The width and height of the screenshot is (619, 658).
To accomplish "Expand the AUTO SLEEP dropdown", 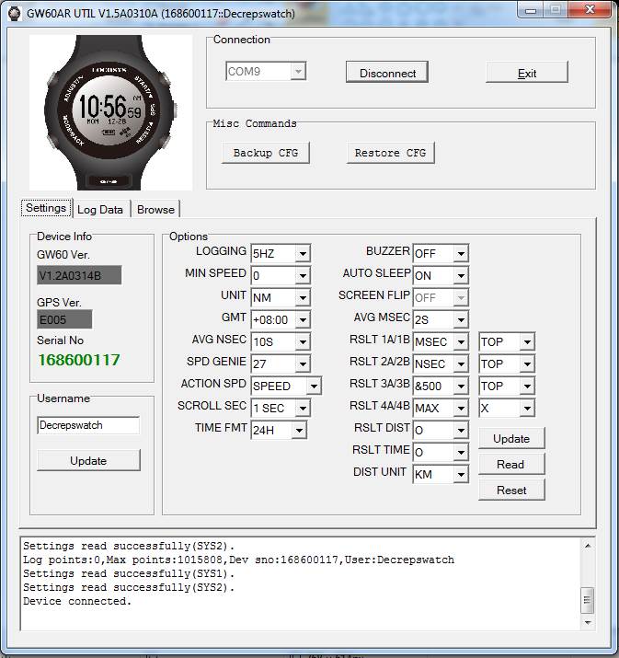I will click(461, 276).
